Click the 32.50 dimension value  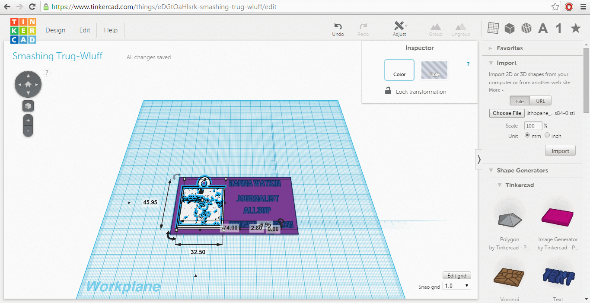click(198, 252)
